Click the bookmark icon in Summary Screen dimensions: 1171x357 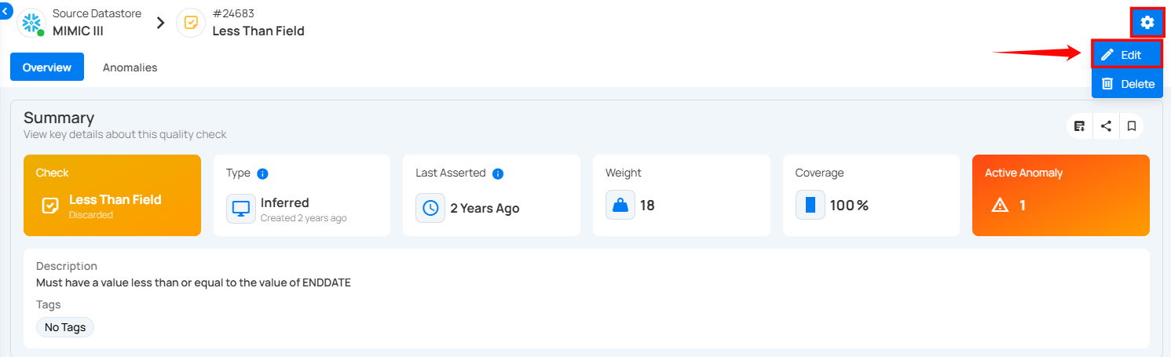click(x=1131, y=126)
